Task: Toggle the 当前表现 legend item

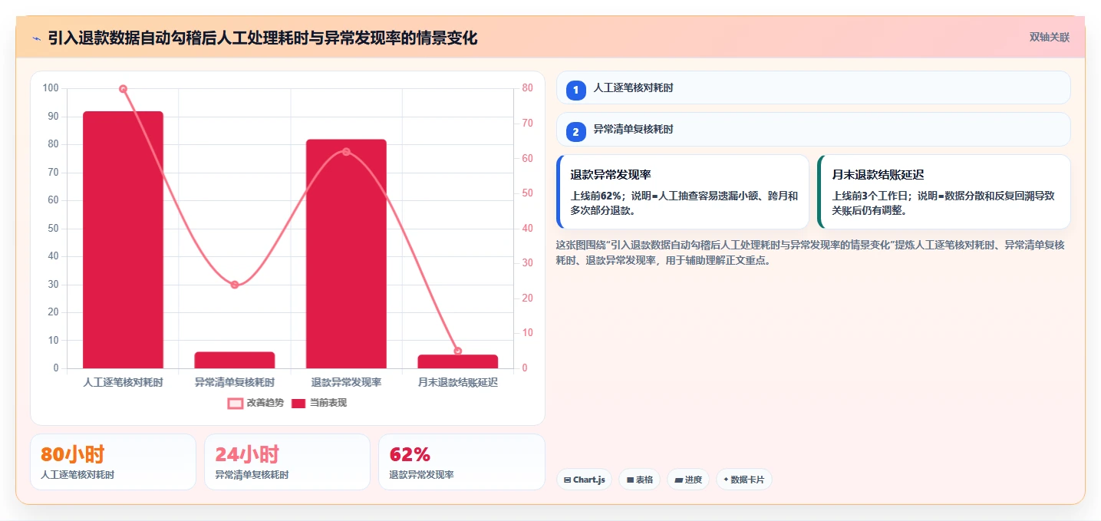Action: pos(318,403)
